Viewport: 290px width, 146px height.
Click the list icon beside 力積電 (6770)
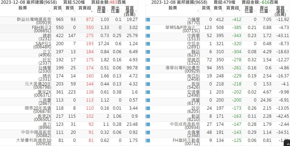pos(148,20)
